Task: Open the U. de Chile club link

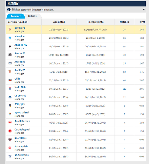Action: pyautogui.click(x=20, y=87)
